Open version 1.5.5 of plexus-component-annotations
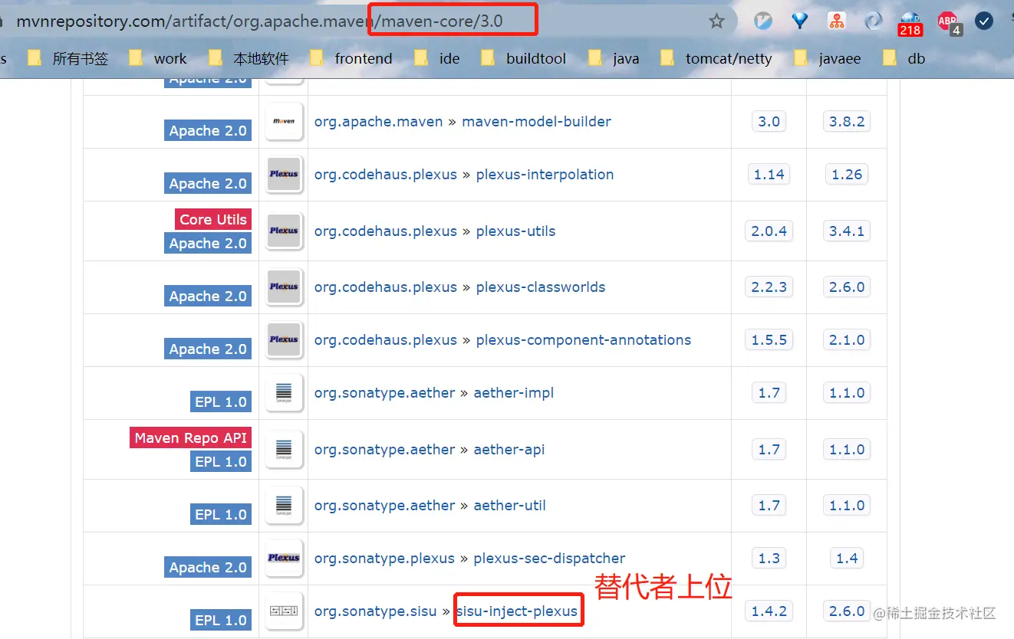Screen dimensions: 1014x639 [769, 339]
